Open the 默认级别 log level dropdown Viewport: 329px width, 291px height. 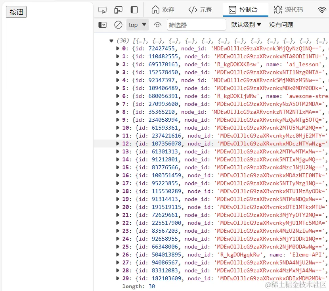[246, 25]
